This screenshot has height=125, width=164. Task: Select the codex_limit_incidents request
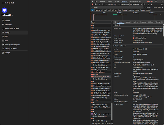click(x=101, y=70)
